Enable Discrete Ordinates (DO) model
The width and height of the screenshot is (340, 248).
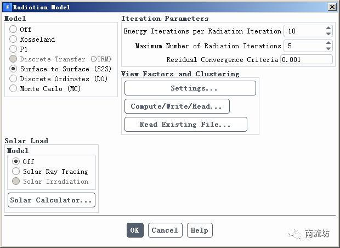click(14, 79)
